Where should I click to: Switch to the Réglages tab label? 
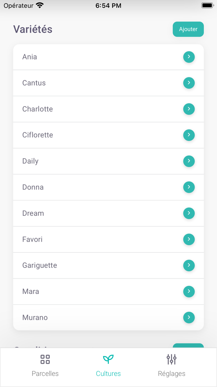171,374
